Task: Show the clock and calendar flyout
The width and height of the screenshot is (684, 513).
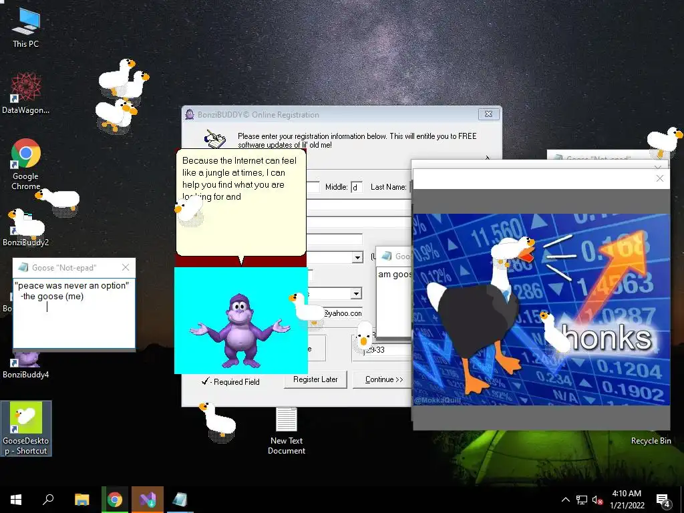Action: tap(627, 500)
